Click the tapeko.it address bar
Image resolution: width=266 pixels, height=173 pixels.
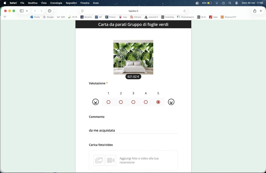pyautogui.click(x=133, y=11)
